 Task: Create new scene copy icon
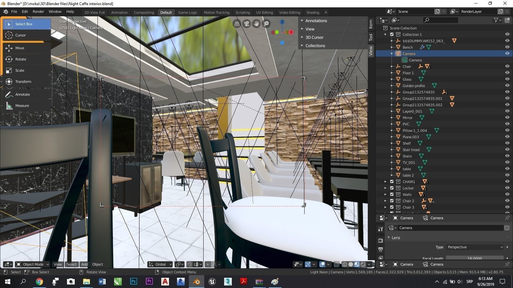coord(437,12)
